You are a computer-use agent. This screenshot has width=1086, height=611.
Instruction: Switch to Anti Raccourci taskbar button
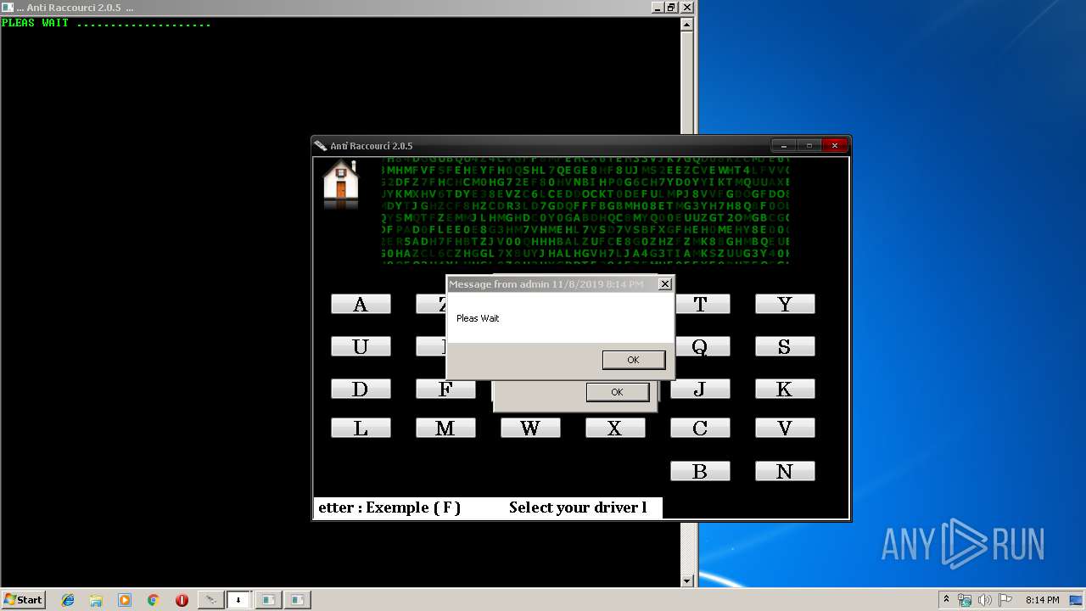click(x=210, y=600)
